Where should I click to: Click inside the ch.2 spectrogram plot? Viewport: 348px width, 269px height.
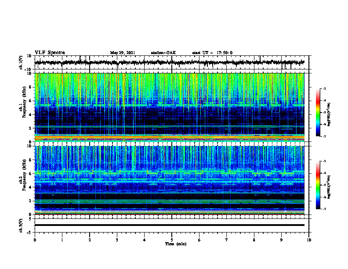point(170,180)
